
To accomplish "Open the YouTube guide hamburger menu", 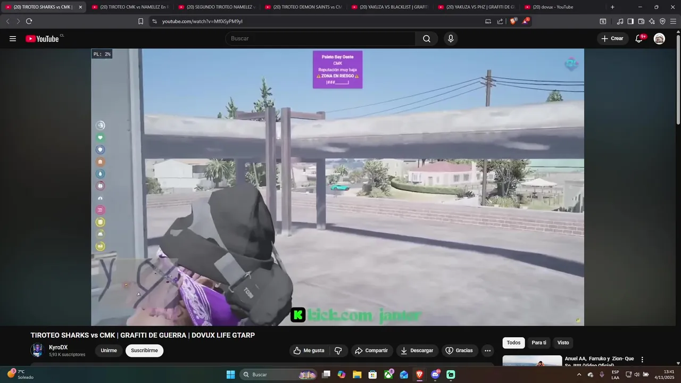I will (x=13, y=38).
